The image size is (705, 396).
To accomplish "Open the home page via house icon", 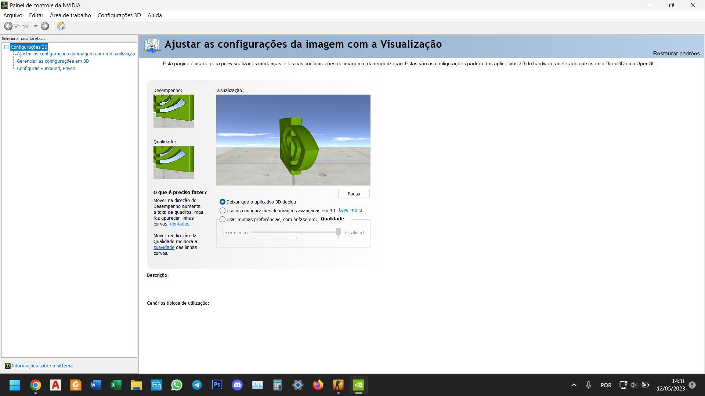I will tap(61, 26).
